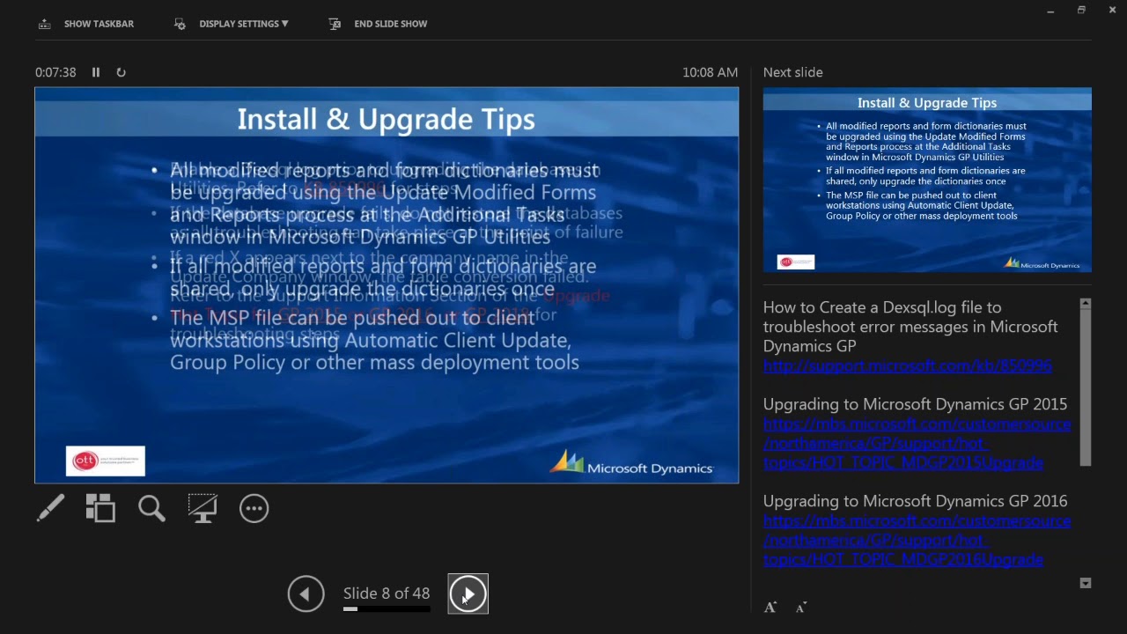Pause the presentation timer
Viewport: 1127px width, 634px height.
[x=96, y=72]
